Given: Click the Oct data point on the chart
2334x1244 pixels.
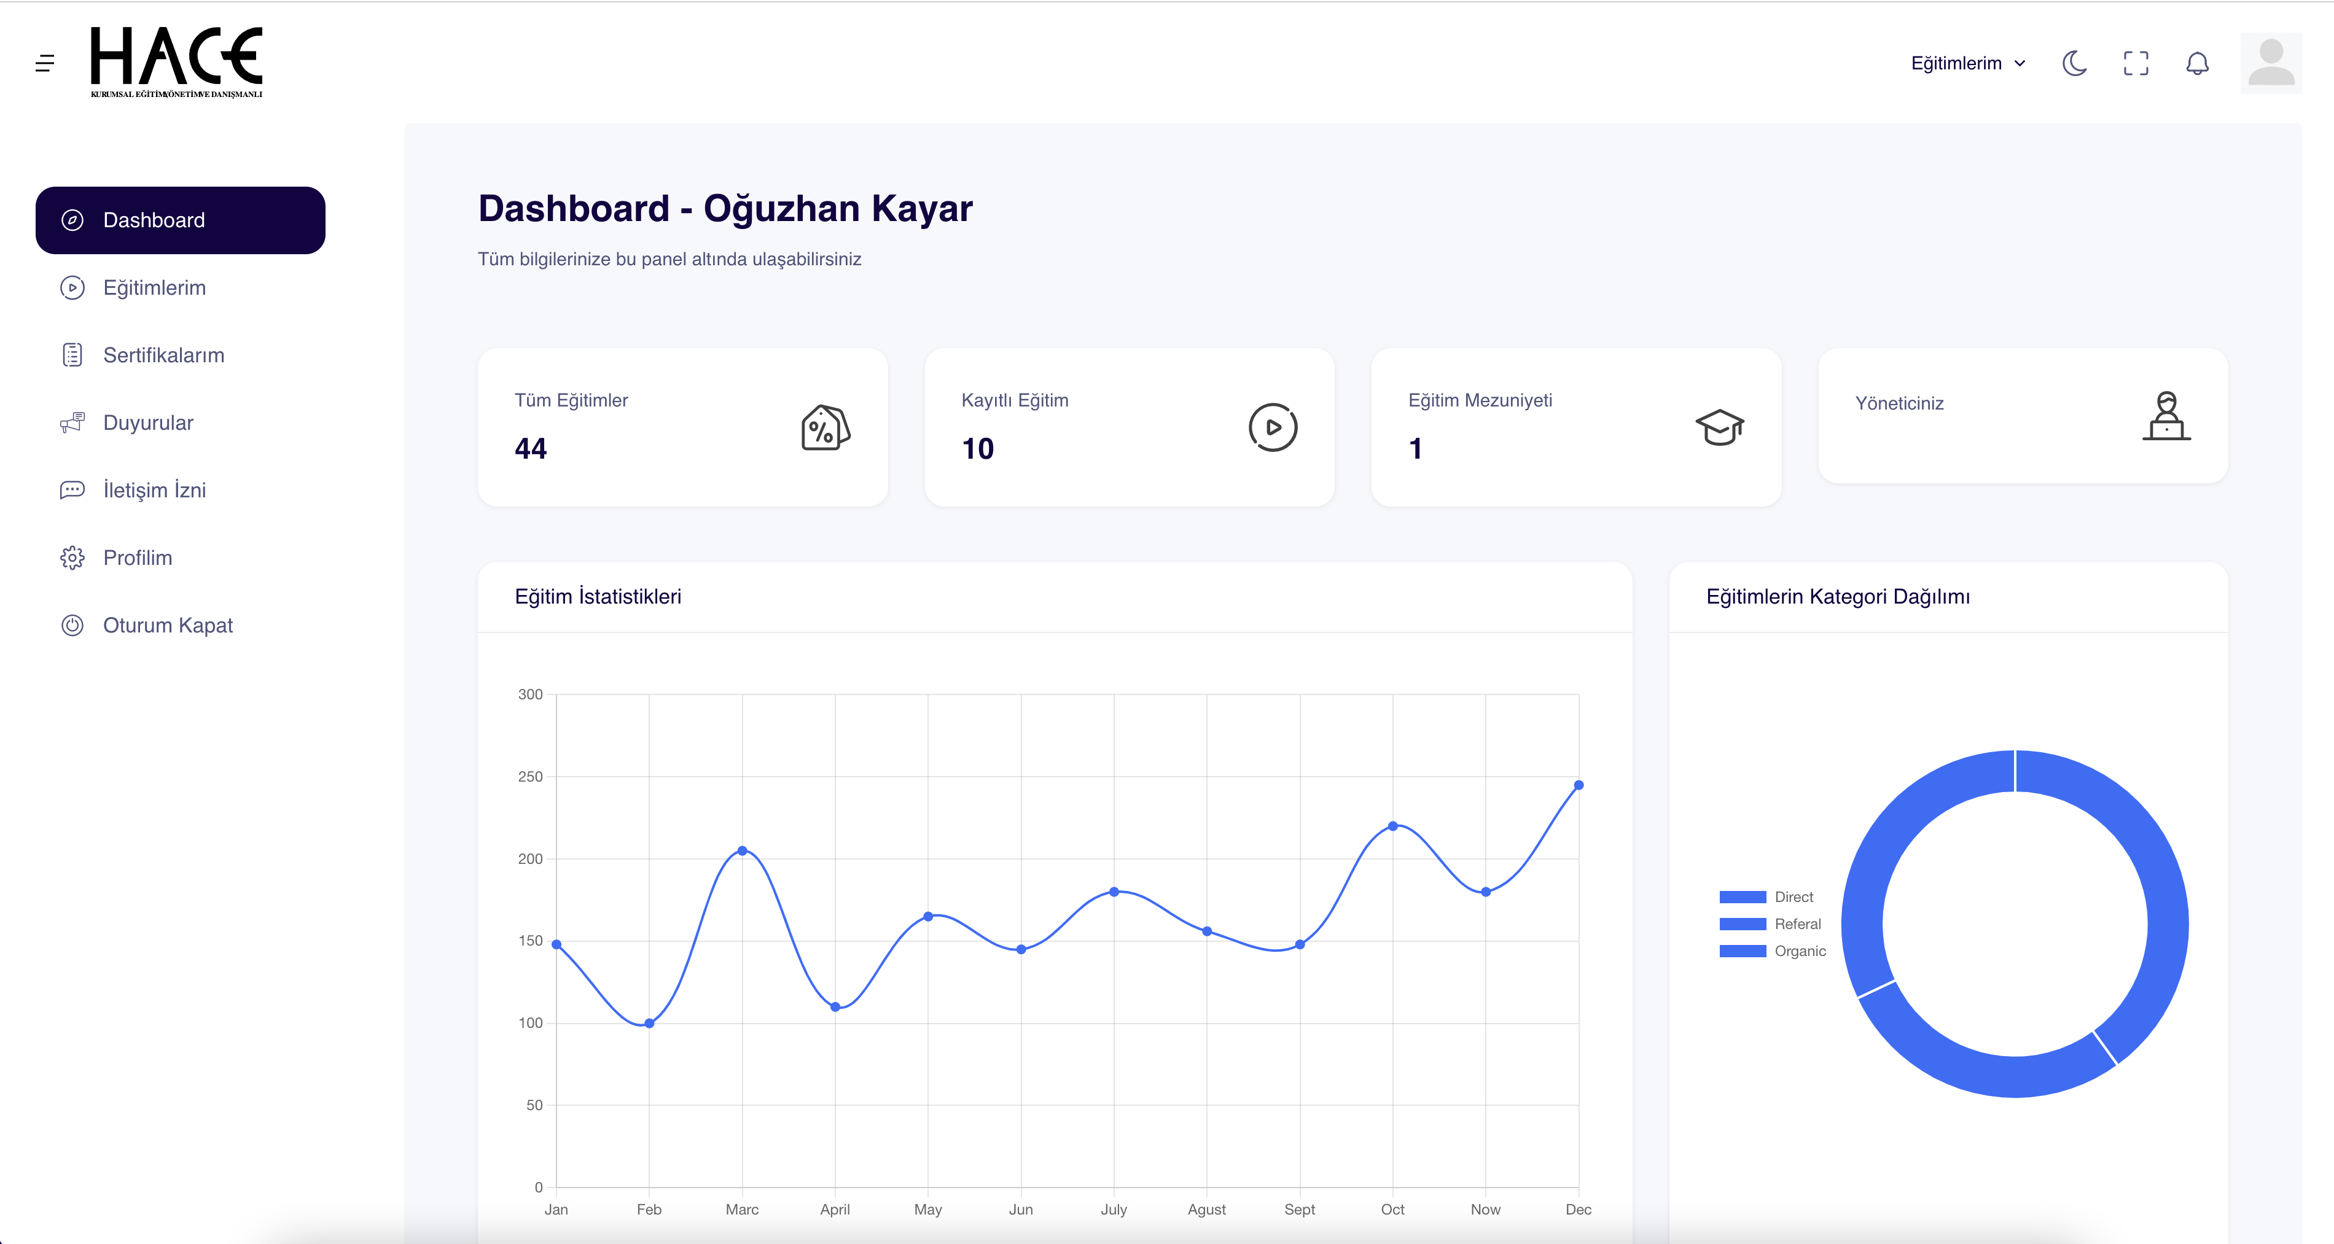Looking at the screenshot, I should [1392, 826].
